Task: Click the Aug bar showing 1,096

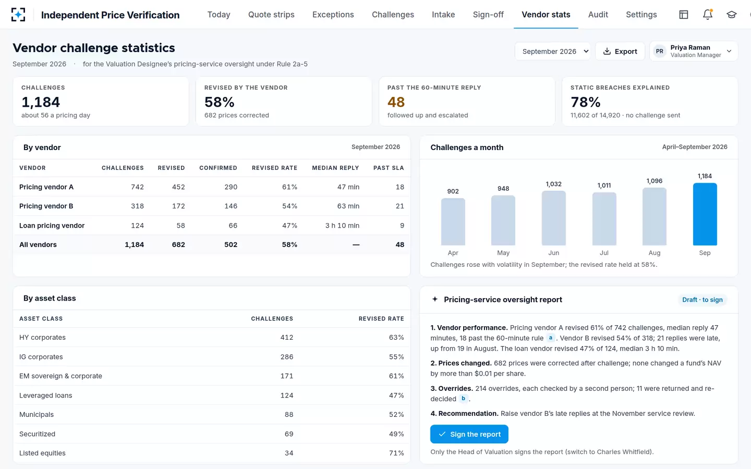Action: (x=655, y=216)
